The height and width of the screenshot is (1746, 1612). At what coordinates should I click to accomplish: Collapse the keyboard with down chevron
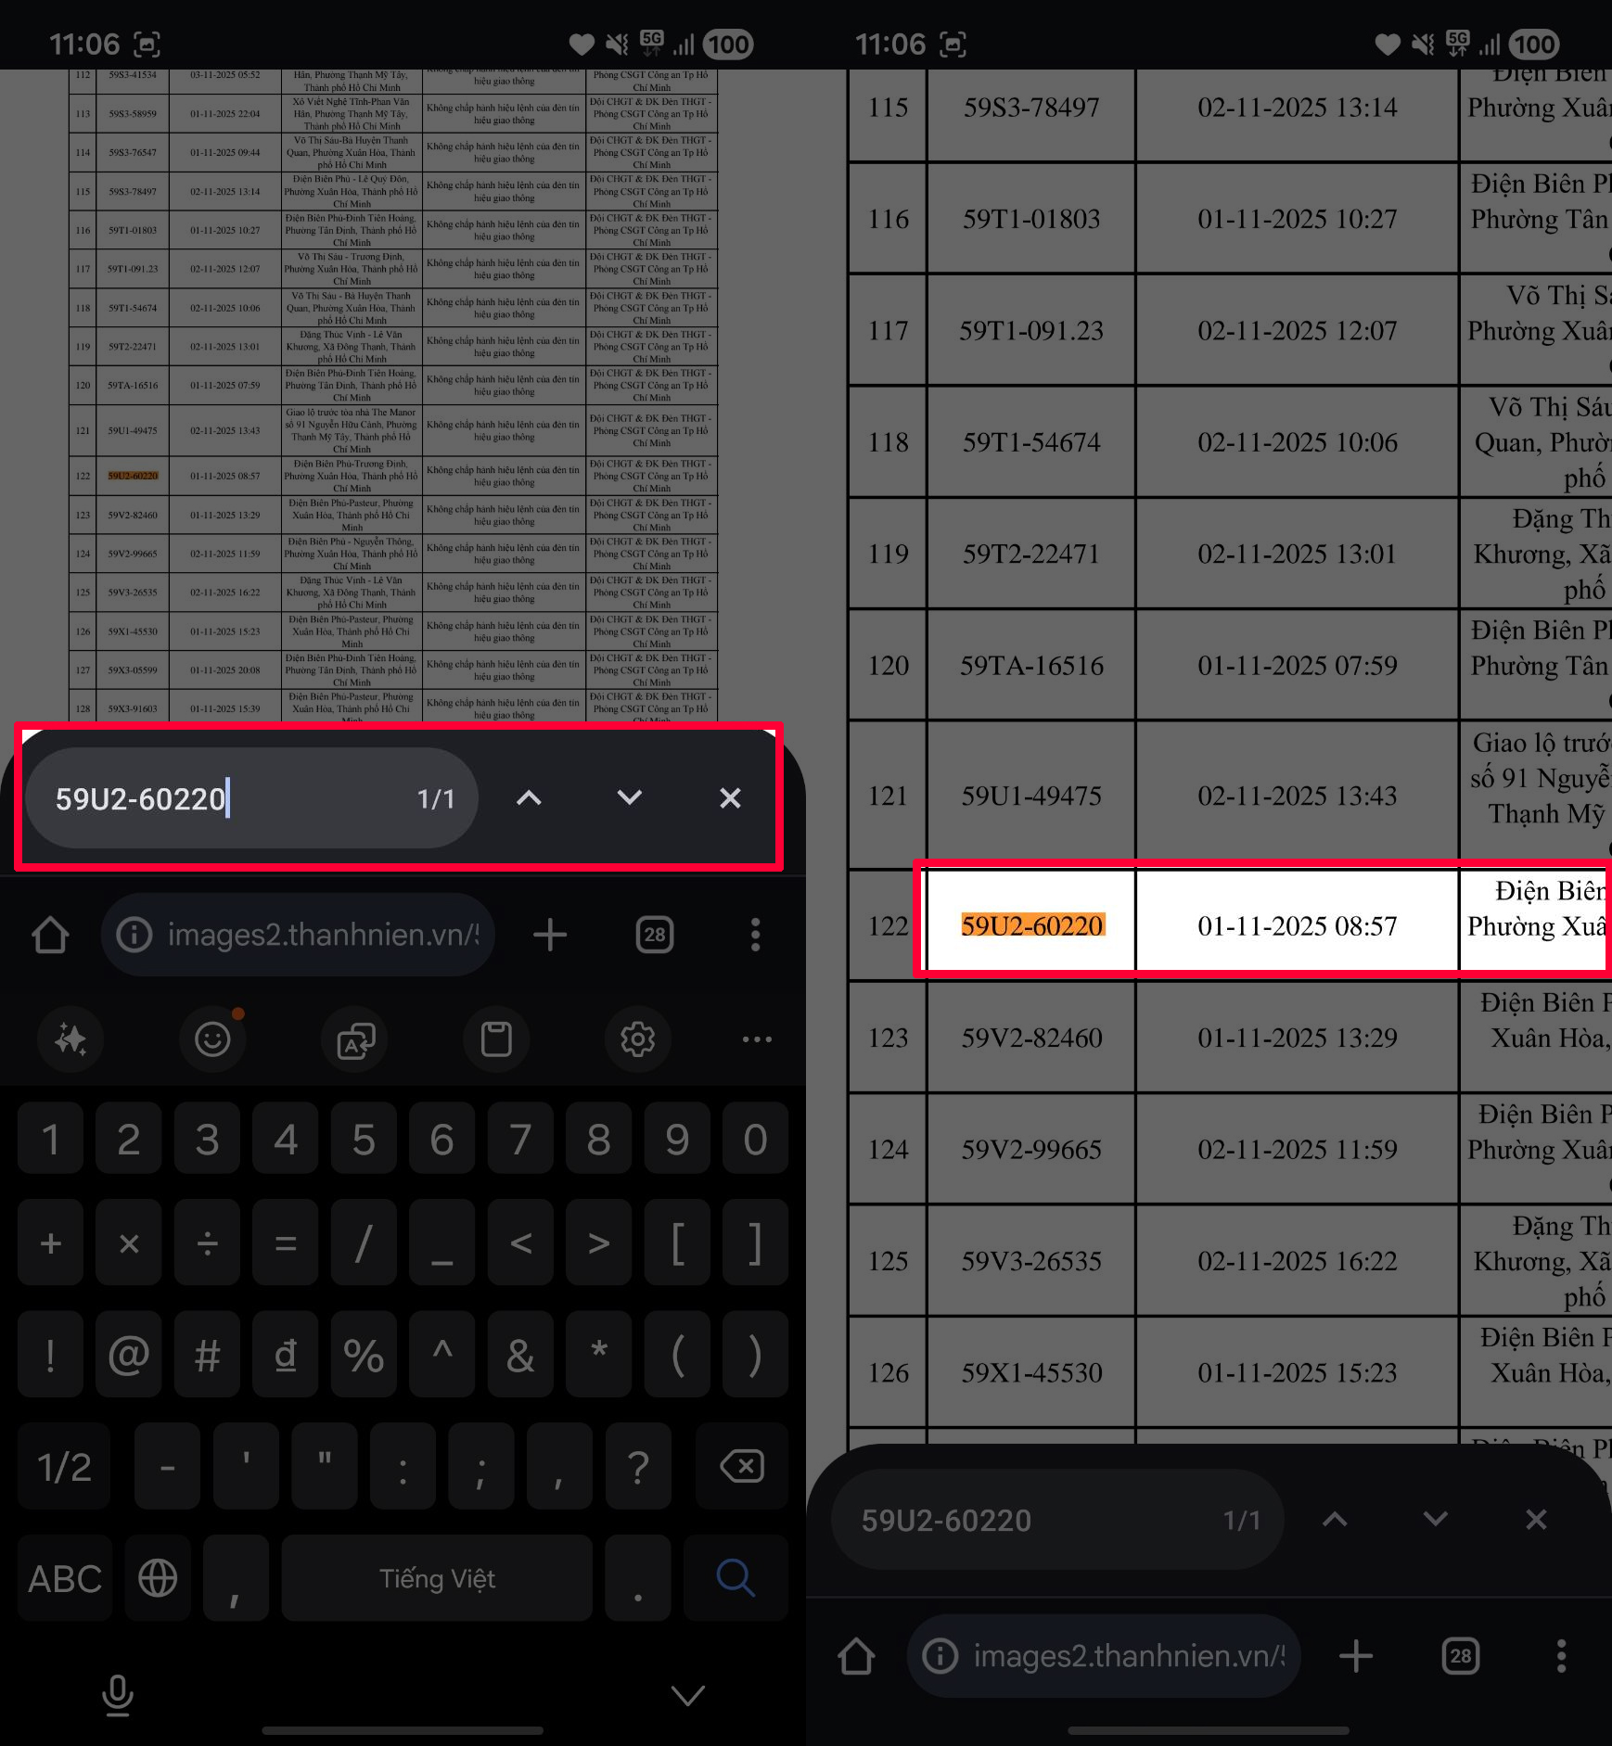pyautogui.click(x=687, y=1695)
